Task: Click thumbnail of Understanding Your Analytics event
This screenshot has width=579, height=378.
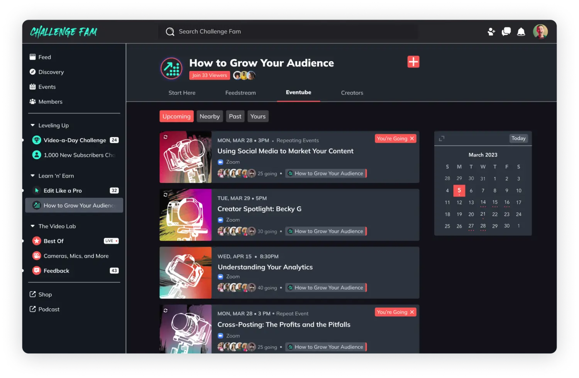Action: click(x=186, y=273)
